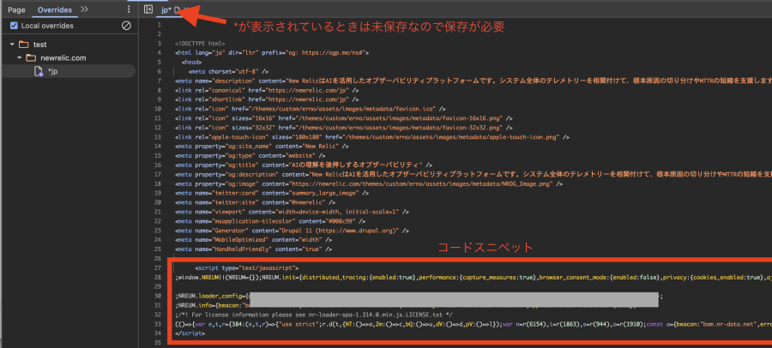Open the navigator three-dot menu

[129, 9]
